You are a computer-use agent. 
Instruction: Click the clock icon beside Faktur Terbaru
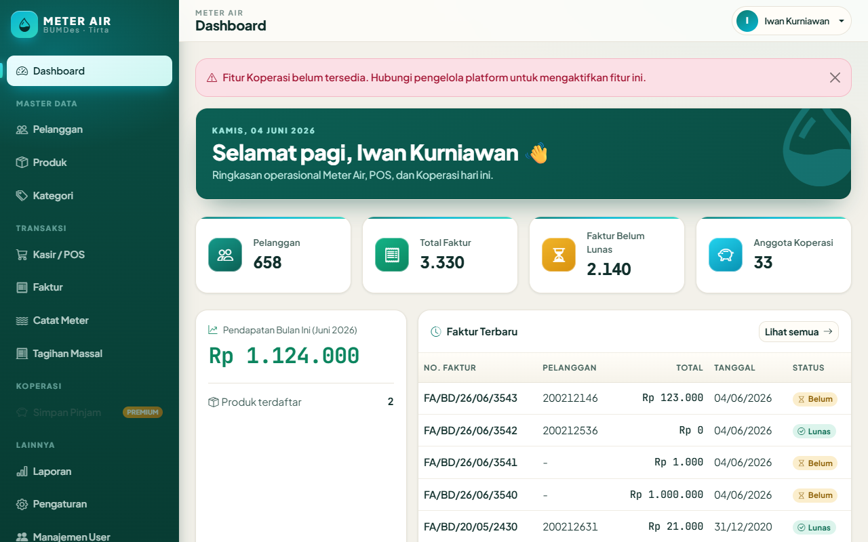[436, 332]
